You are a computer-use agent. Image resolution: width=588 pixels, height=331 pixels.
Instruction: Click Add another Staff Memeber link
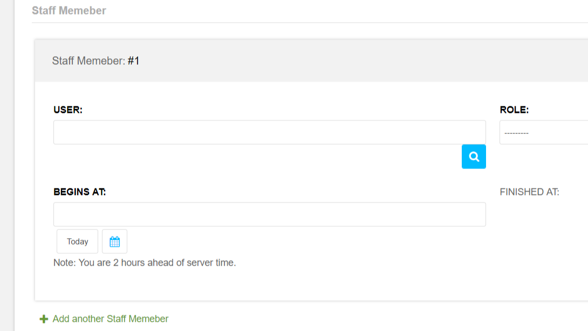110,319
